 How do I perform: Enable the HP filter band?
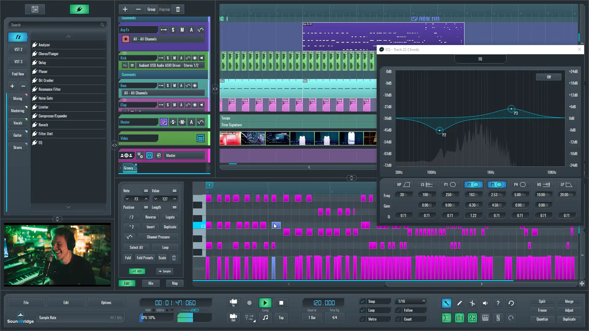click(403, 185)
